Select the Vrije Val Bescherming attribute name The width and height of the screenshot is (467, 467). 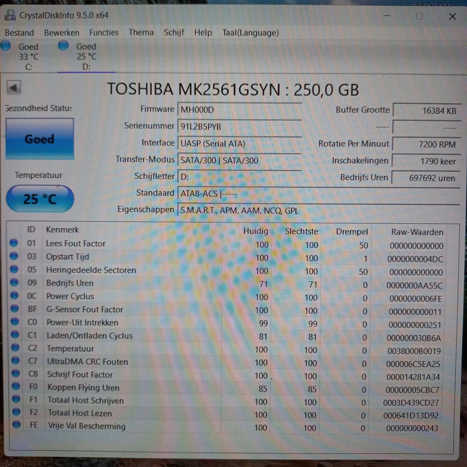tap(87, 426)
